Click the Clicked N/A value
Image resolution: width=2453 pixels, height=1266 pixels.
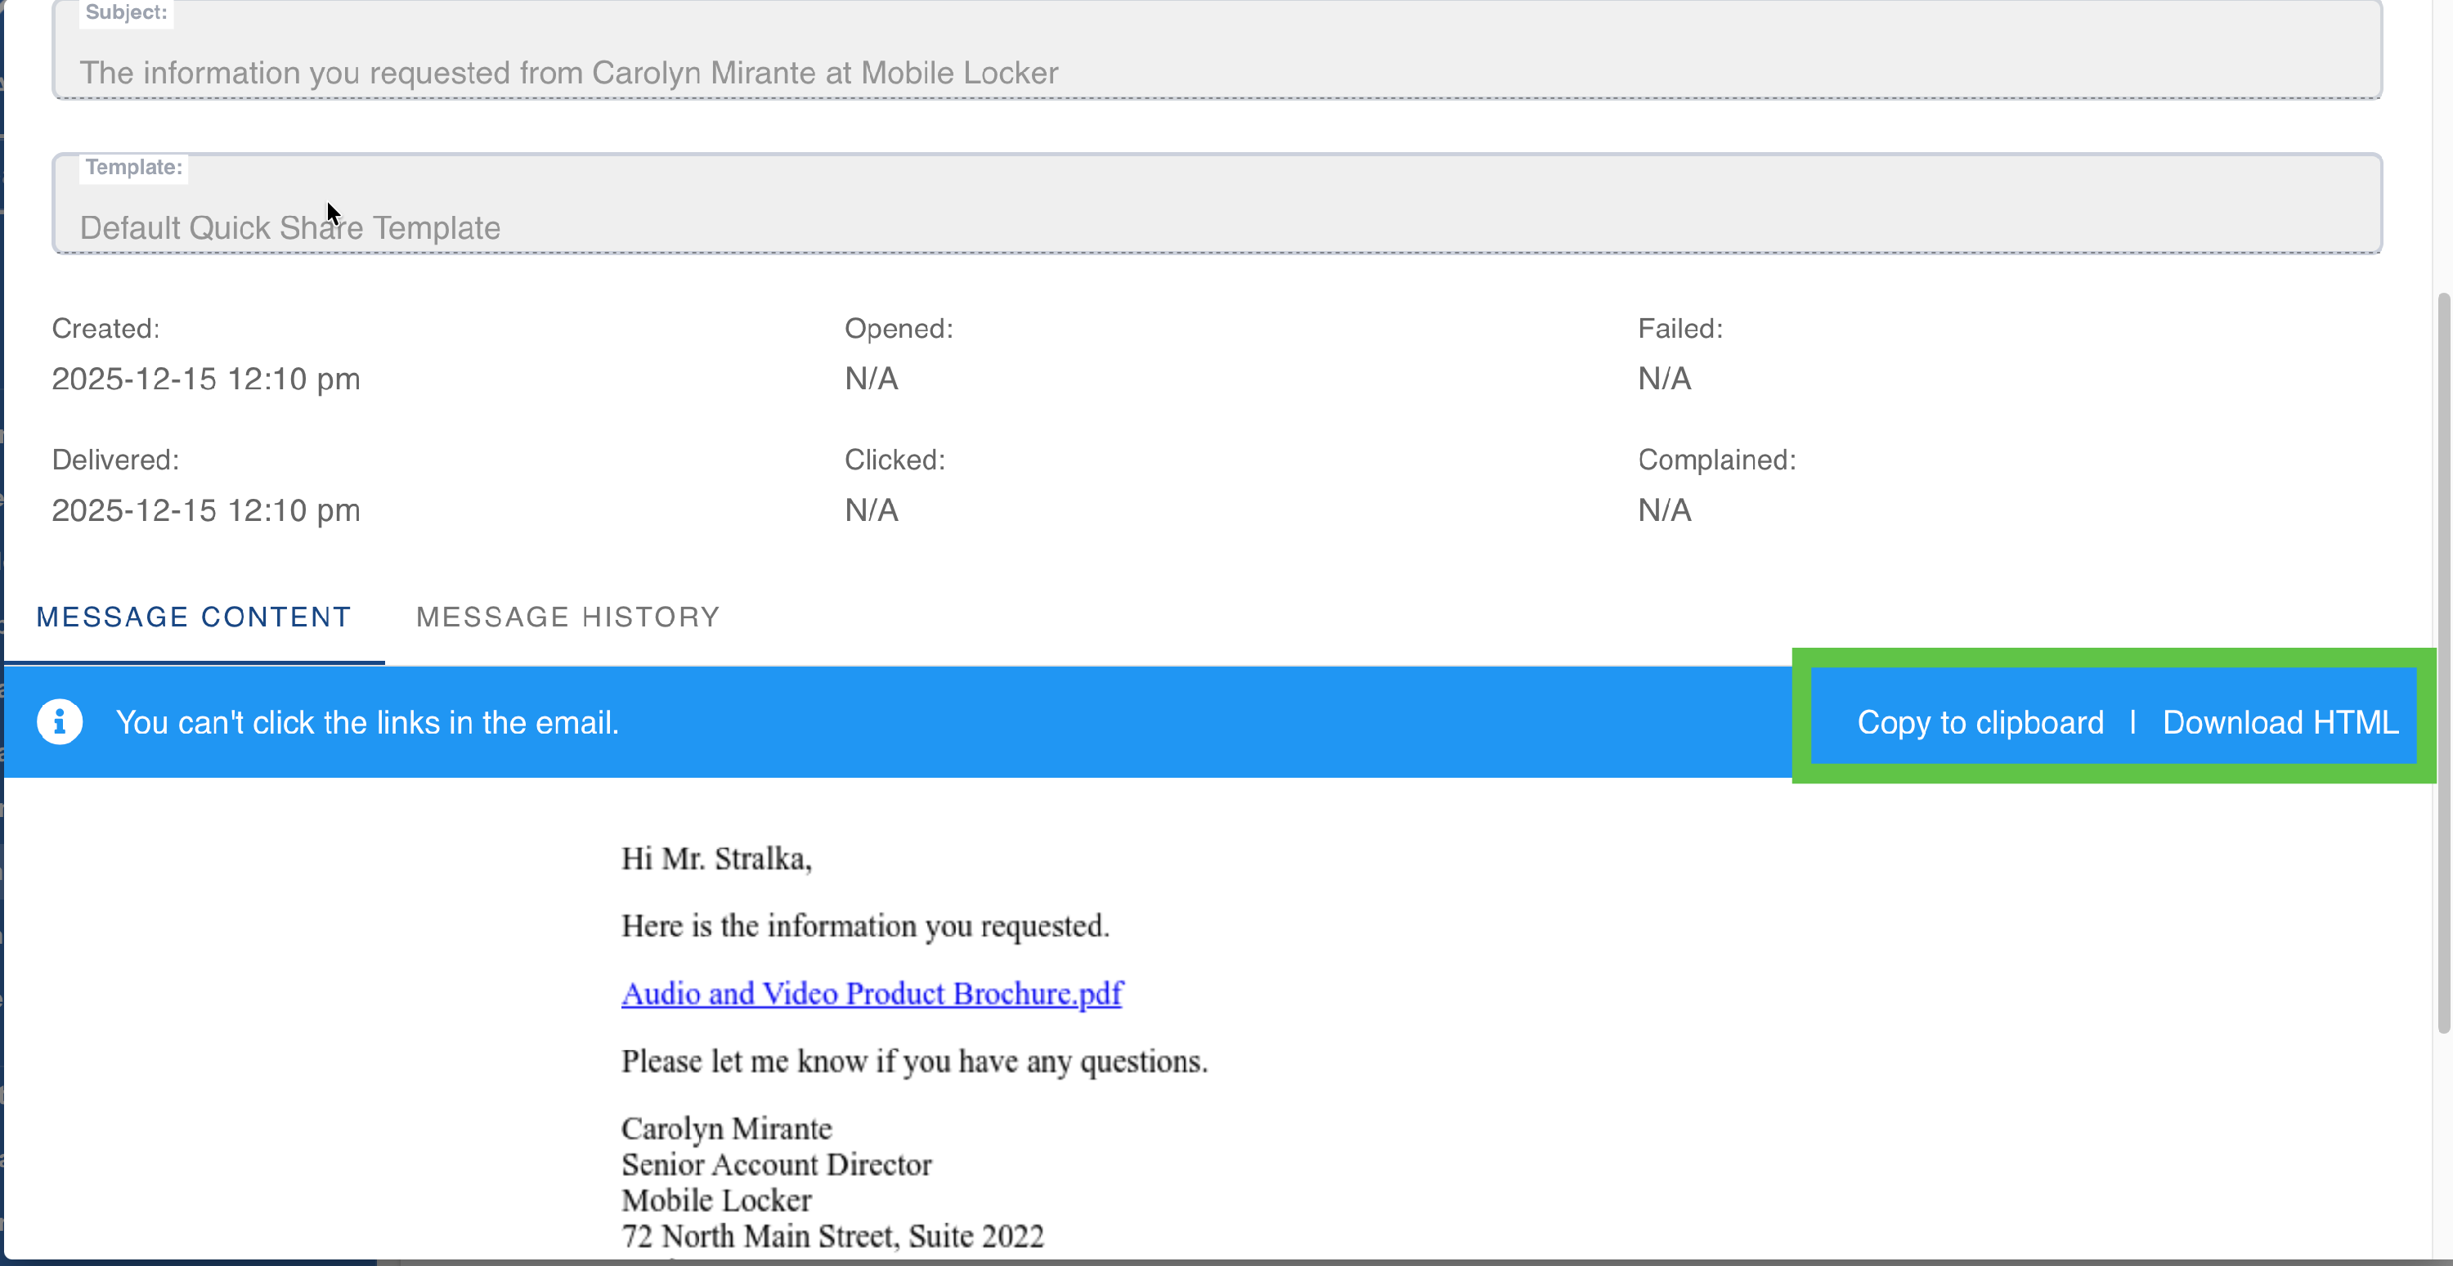(x=870, y=510)
